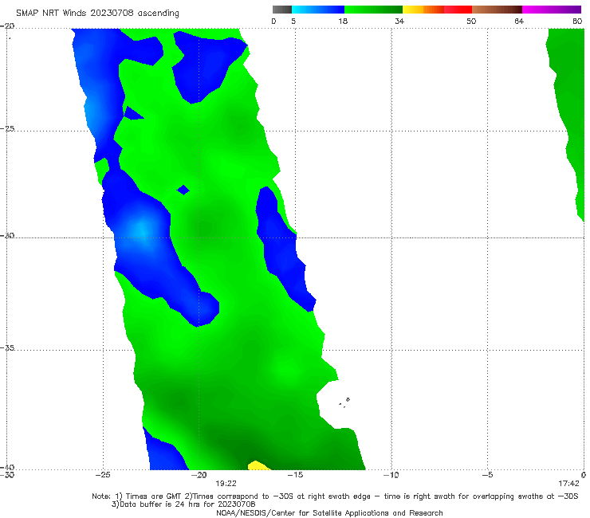Screen dimensions: 590x518
Task: Click the longitude axis label '-15'
Action: [295, 475]
